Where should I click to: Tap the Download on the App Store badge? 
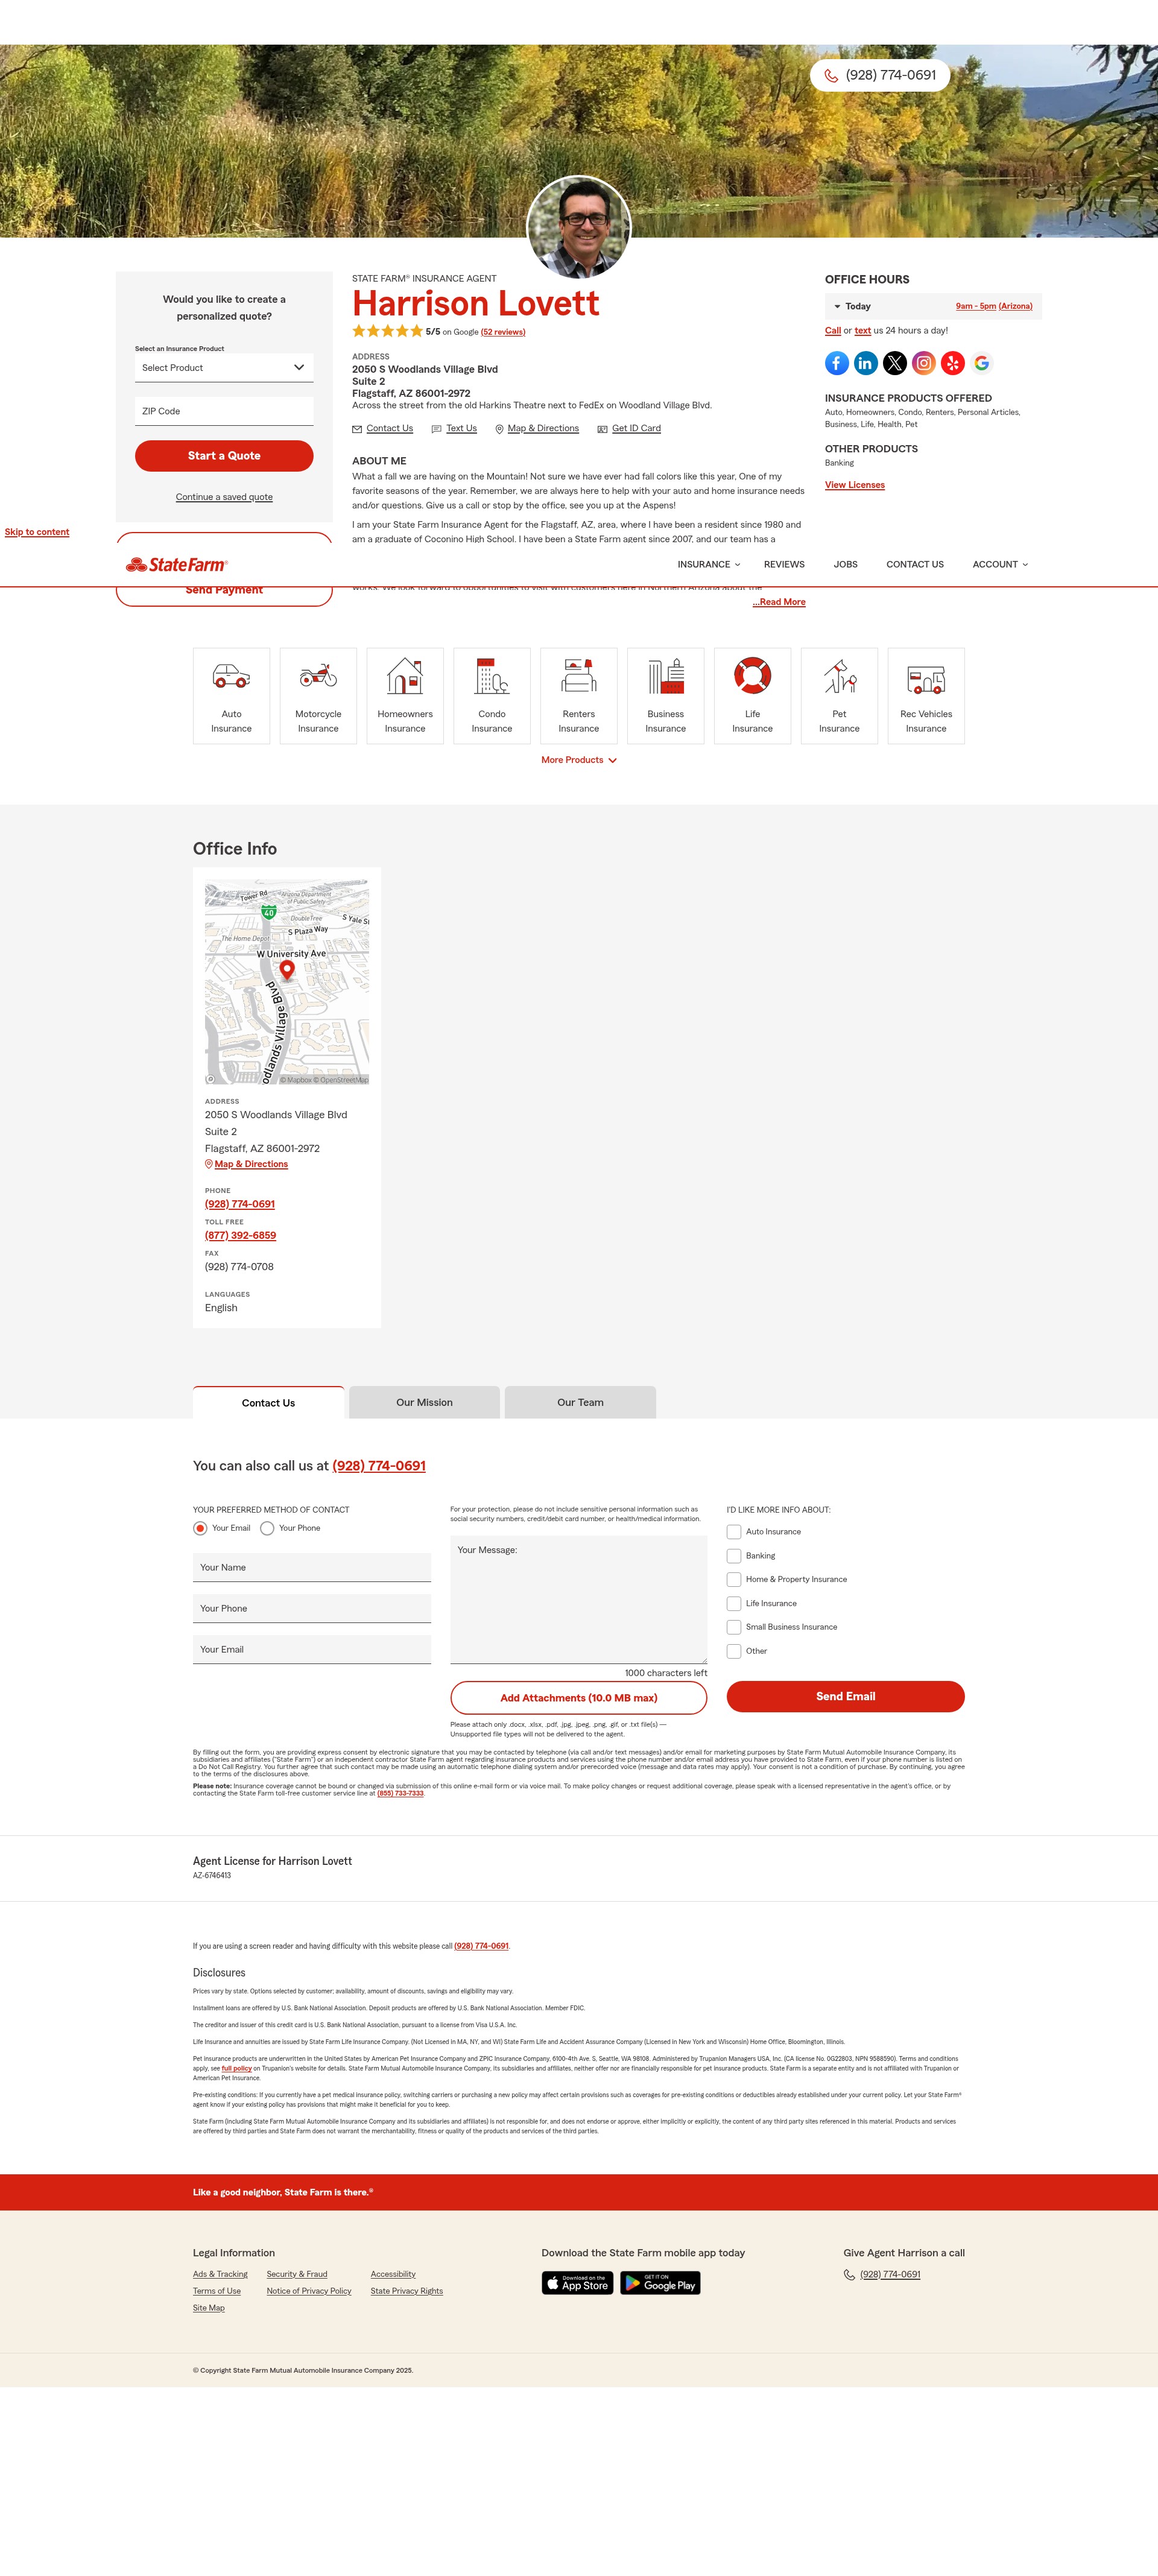[x=578, y=2283]
